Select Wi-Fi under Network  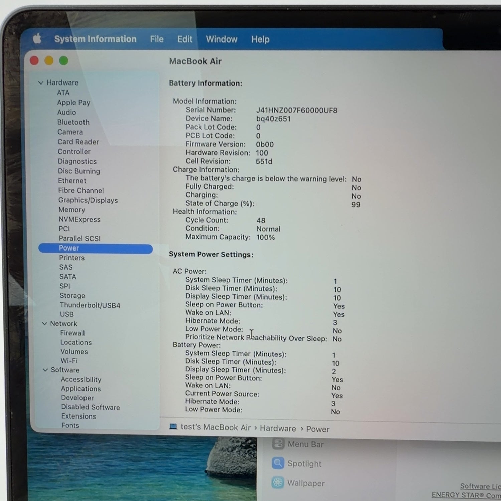pos(69,361)
